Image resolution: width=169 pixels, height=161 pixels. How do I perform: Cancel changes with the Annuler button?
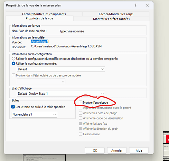pyautogui.click(x=117, y=150)
